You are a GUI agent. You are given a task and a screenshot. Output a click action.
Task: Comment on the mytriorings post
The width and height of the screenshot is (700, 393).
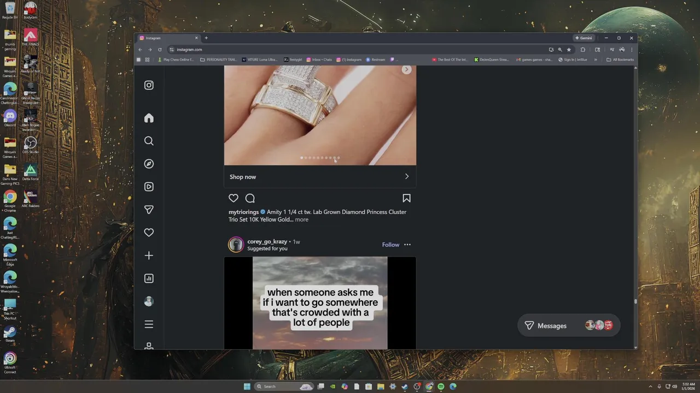(x=250, y=198)
